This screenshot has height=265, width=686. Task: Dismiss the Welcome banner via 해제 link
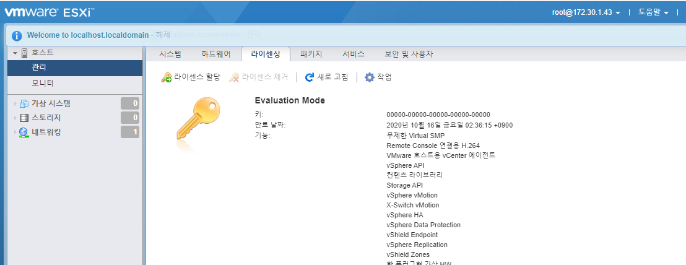[x=163, y=35]
